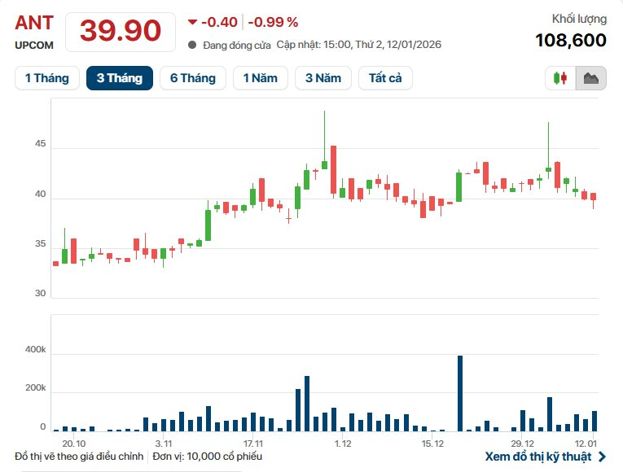This screenshot has height=472, width=623.
Task: Show all data with Tất cả
Action: click(x=386, y=78)
